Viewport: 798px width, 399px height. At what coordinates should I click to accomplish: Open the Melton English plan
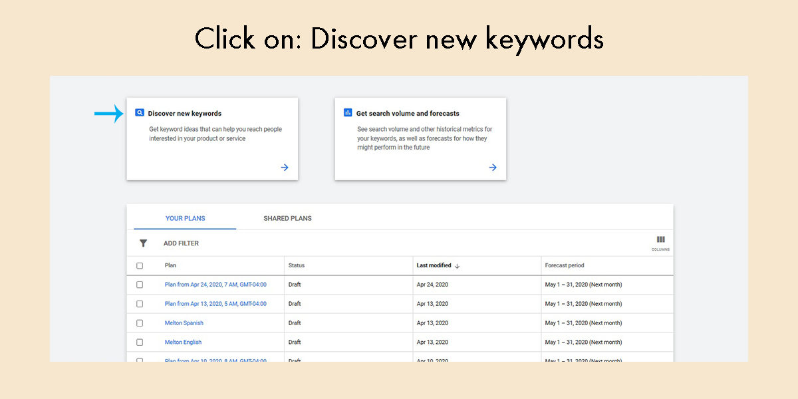[183, 342]
